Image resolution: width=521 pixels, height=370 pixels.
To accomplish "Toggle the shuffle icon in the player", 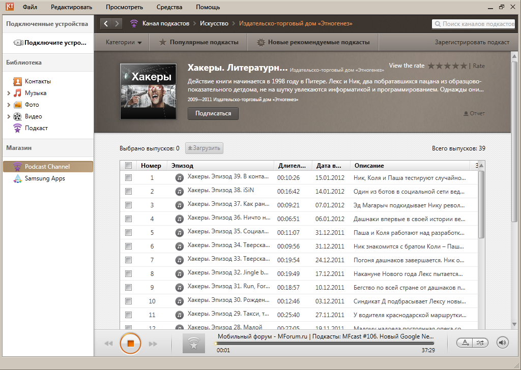I will coord(480,343).
